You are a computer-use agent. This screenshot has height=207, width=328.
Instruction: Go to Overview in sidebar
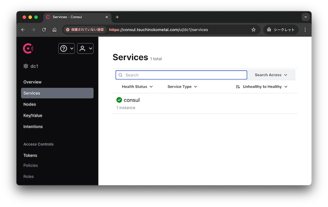tap(32, 82)
